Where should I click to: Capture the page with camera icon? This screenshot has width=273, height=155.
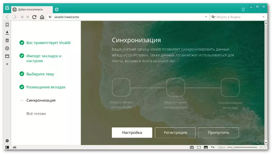pos(192,147)
